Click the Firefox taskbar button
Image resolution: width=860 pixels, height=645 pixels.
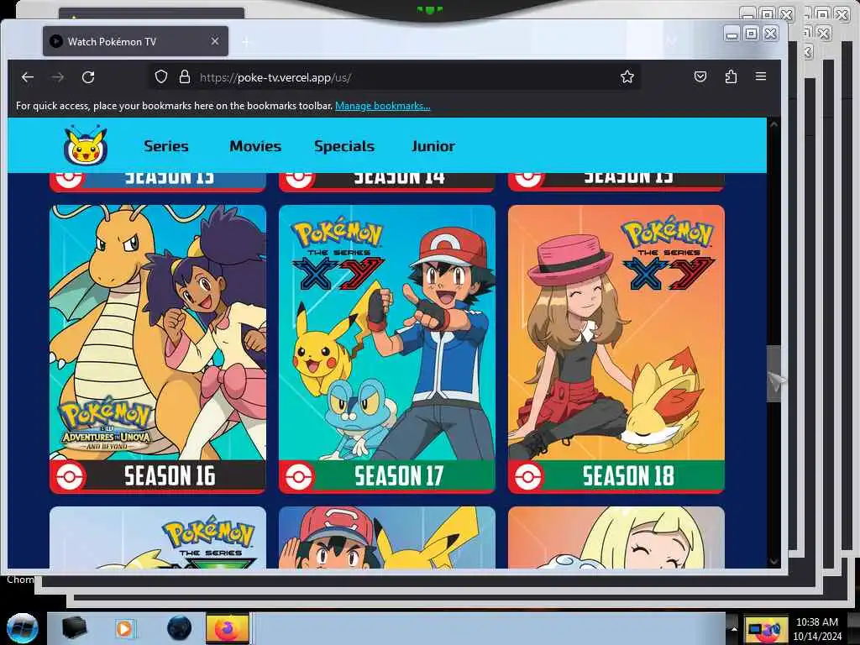pyautogui.click(x=227, y=628)
